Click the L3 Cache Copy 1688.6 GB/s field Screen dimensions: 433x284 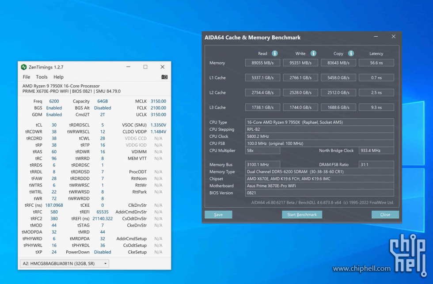pos(338,107)
